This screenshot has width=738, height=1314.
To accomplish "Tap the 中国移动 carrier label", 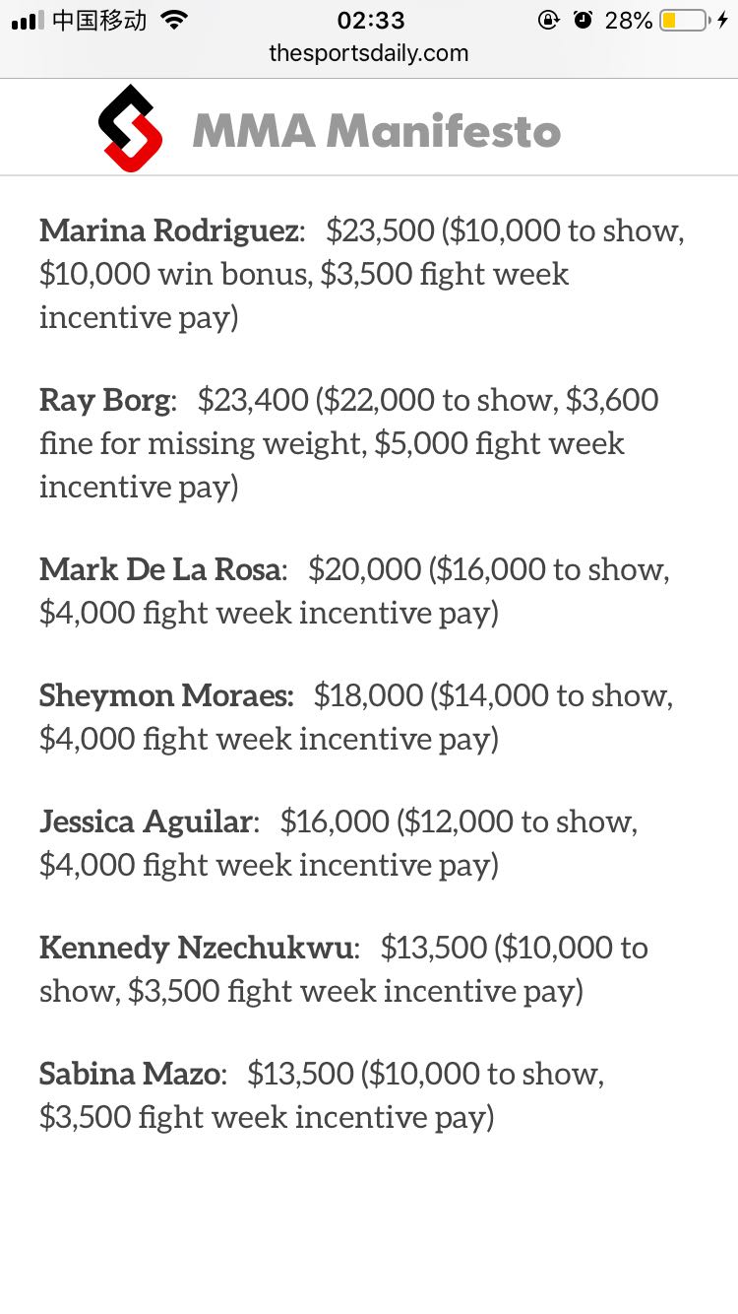I will (98, 20).
